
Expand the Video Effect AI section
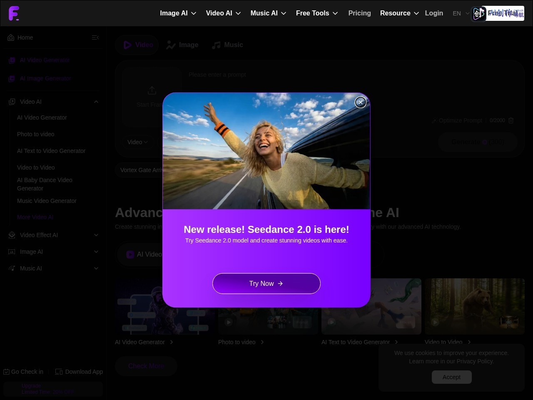pyautogui.click(x=96, y=235)
